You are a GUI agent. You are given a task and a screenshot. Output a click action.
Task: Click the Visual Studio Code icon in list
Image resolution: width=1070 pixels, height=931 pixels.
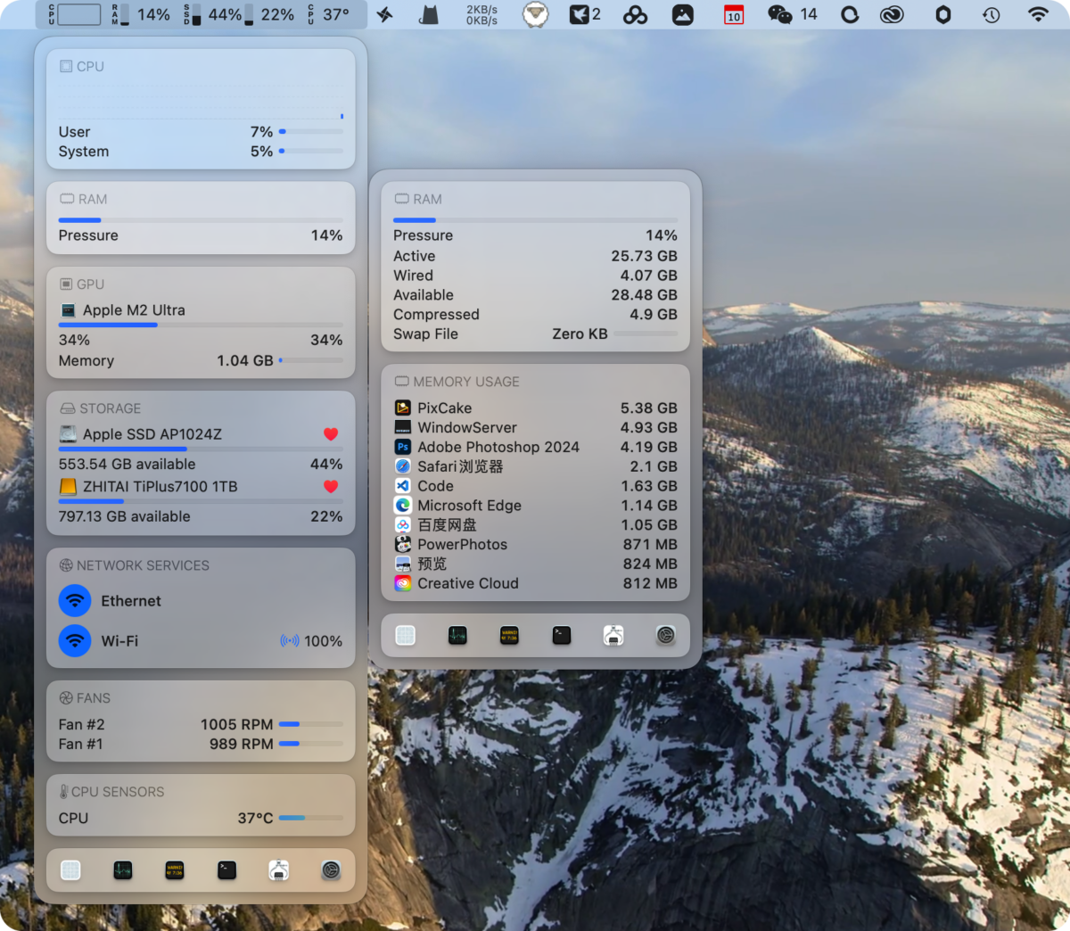403,486
